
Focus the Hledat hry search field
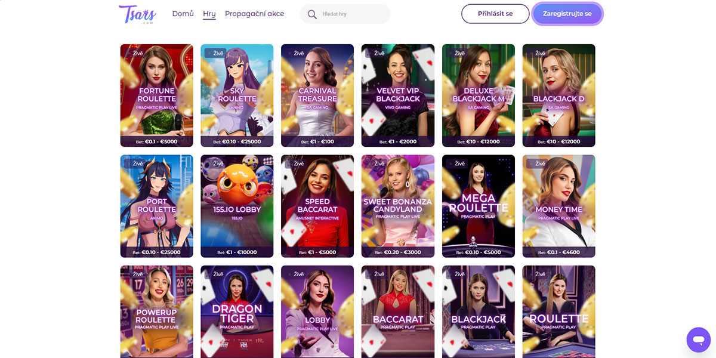click(x=353, y=14)
